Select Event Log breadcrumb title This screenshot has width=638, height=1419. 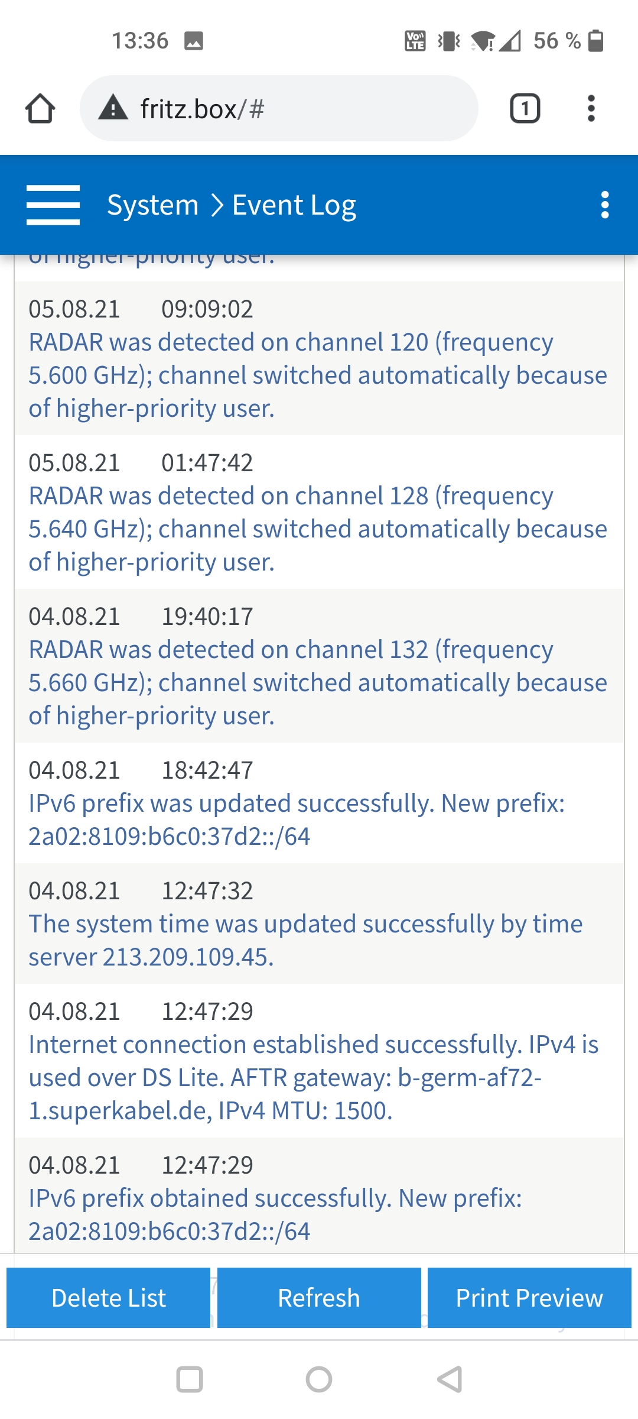click(x=294, y=205)
